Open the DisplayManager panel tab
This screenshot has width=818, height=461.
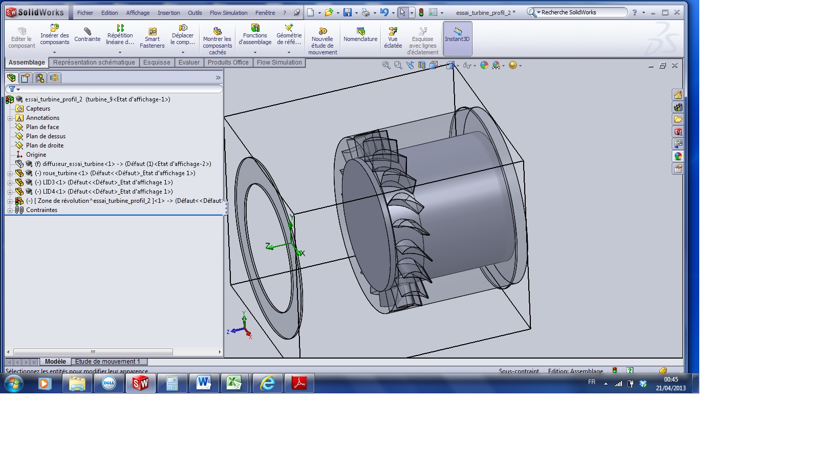pos(54,78)
